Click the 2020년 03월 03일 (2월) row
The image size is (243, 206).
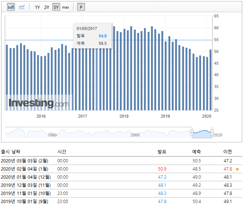(122, 161)
